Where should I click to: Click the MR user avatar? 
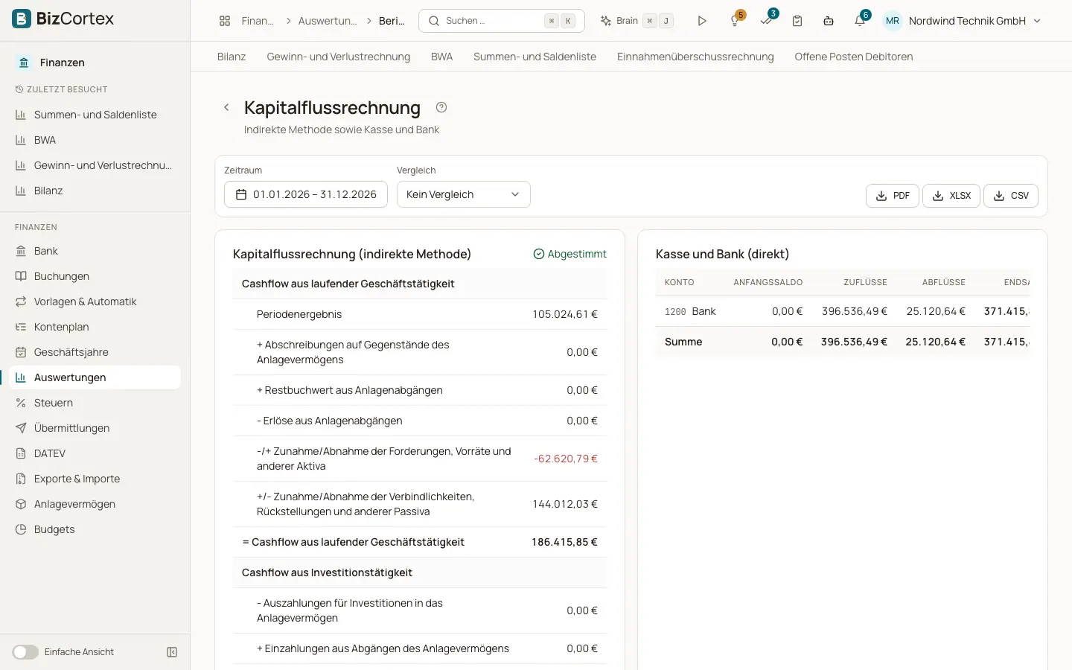point(893,21)
